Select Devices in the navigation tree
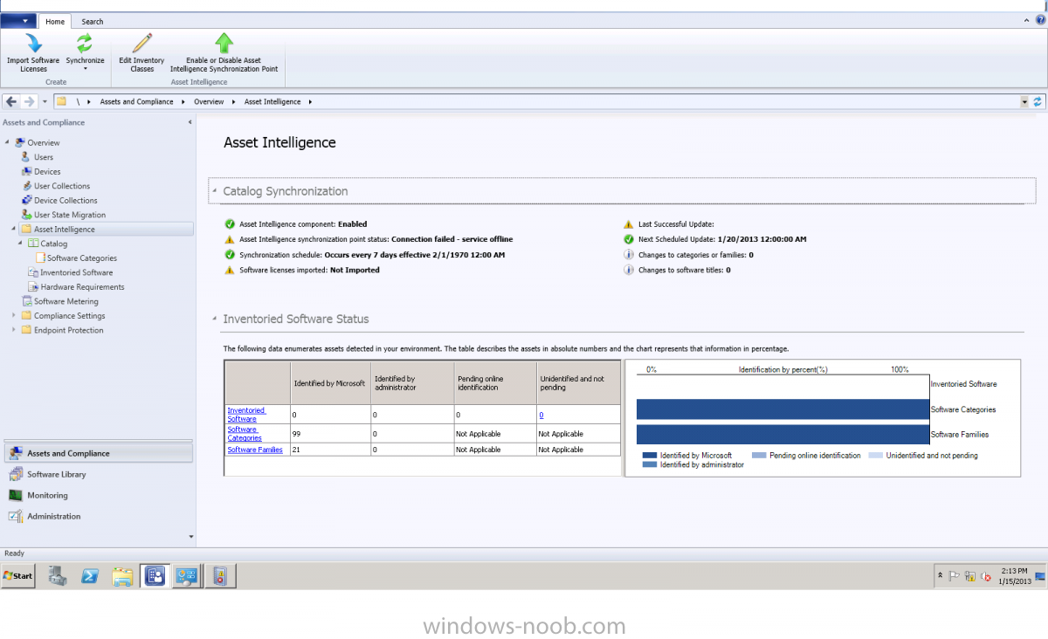 click(x=47, y=172)
